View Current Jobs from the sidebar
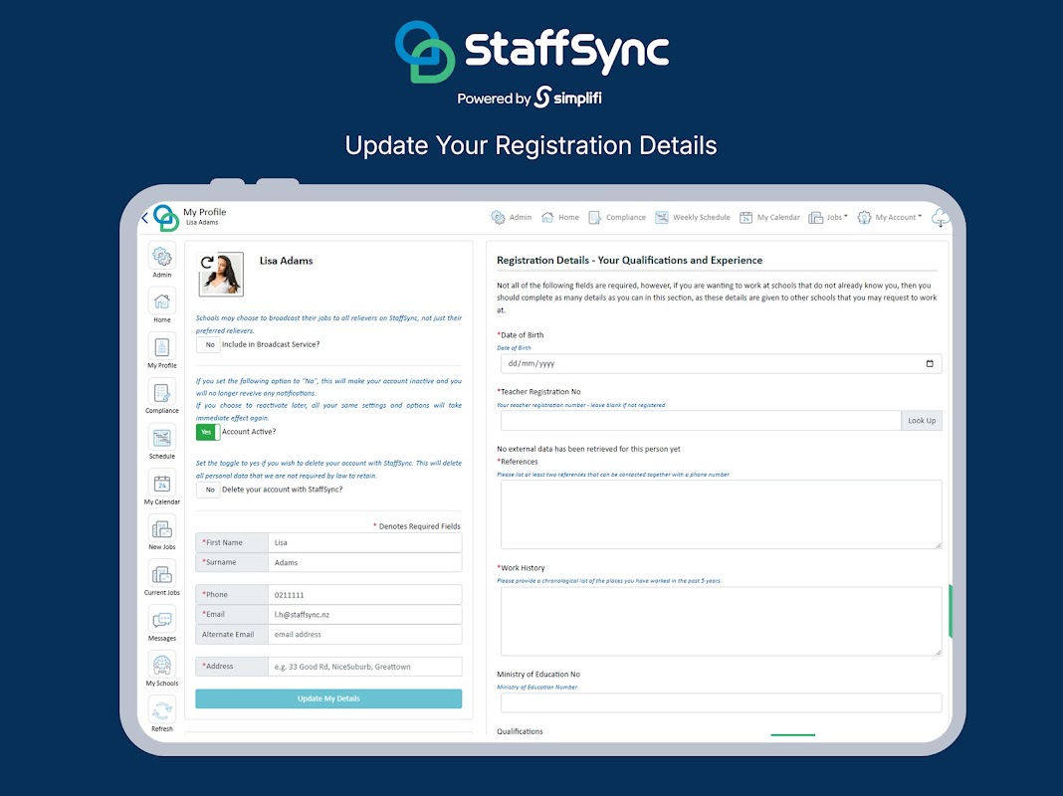This screenshot has height=796, width=1063. [x=162, y=578]
